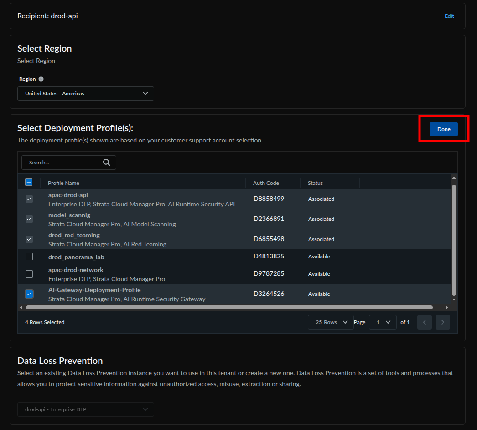This screenshot has width=477, height=430.
Task: Sort by Profile Name column header
Action: 63,183
